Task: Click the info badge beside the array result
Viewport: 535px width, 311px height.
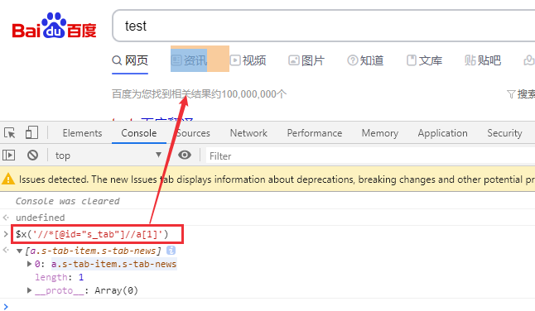Action: 171,251
